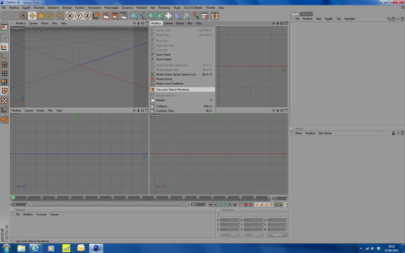
Task: Click the pan icon of perspective viewport
Action: pyautogui.click(x=134, y=24)
